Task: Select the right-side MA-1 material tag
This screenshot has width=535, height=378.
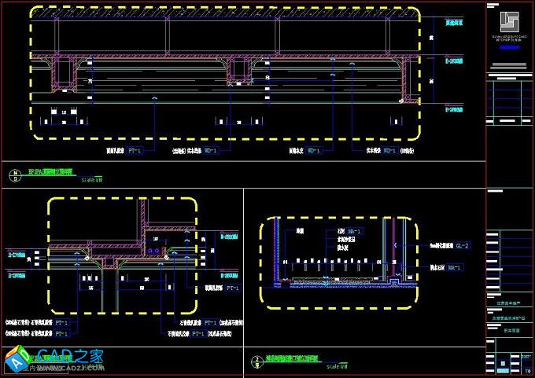Action: (x=454, y=267)
